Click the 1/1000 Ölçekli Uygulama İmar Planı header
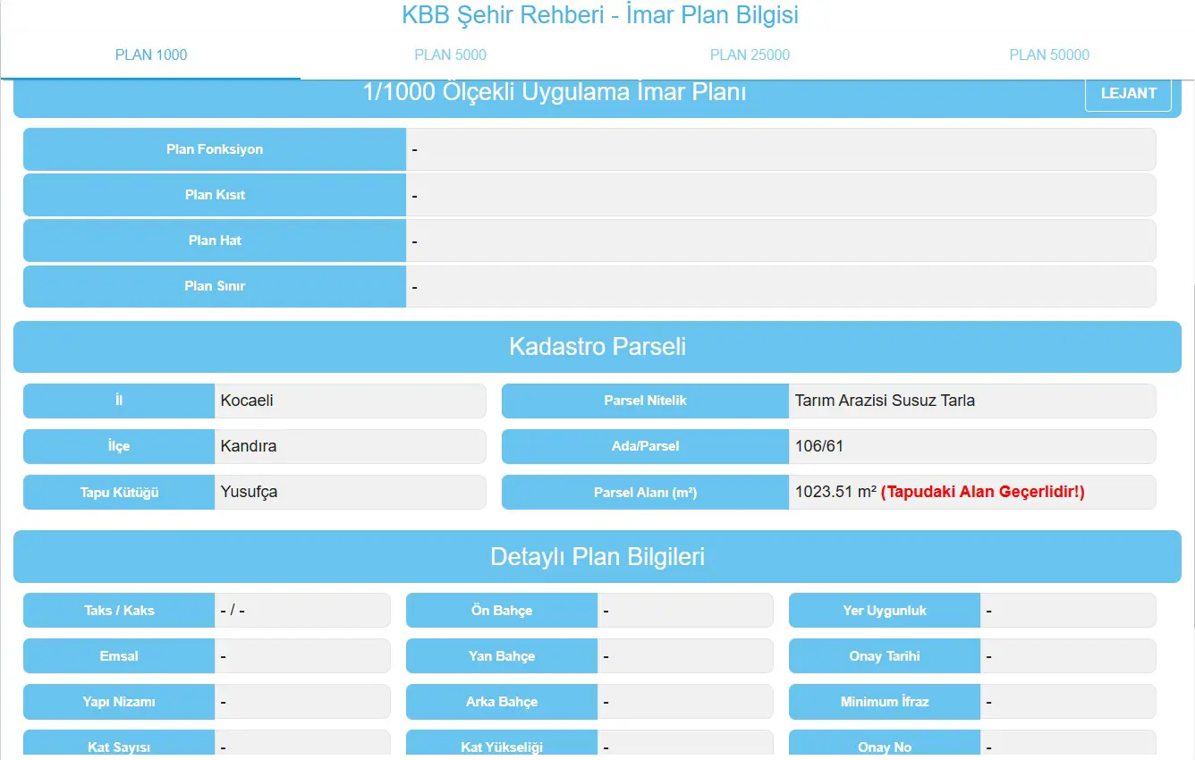1195x760 pixels. (x=555, y=92)
